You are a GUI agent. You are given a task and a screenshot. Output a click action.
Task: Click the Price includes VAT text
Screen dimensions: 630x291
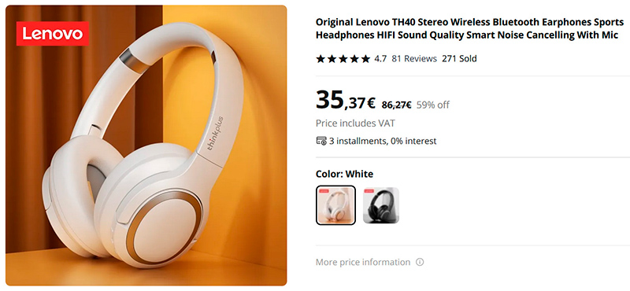(x=355, y=123)
